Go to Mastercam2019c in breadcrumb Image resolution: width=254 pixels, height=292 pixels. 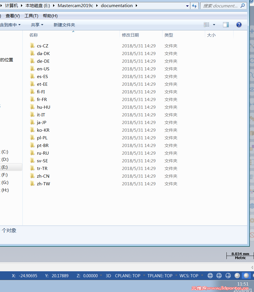pos(75,6)
